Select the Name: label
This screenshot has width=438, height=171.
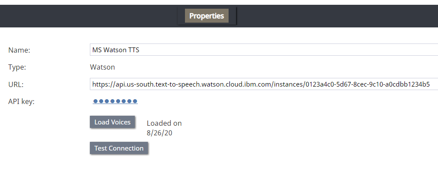pyautogui.click(x=19, y=50)
